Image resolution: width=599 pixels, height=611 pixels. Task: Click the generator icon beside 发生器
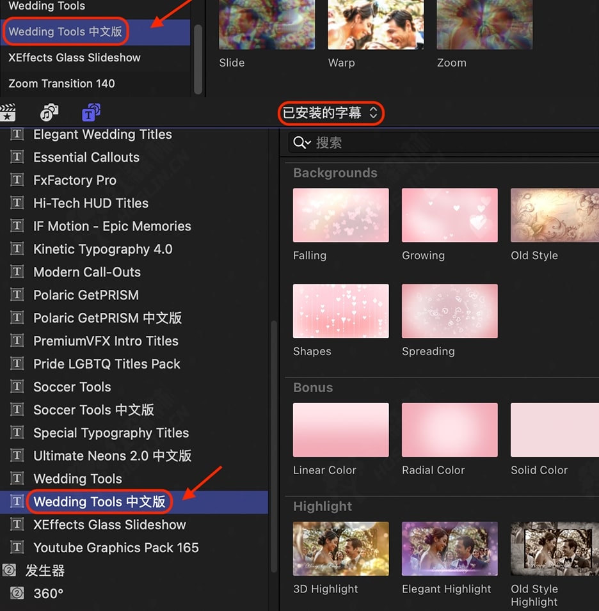point(10,571)
